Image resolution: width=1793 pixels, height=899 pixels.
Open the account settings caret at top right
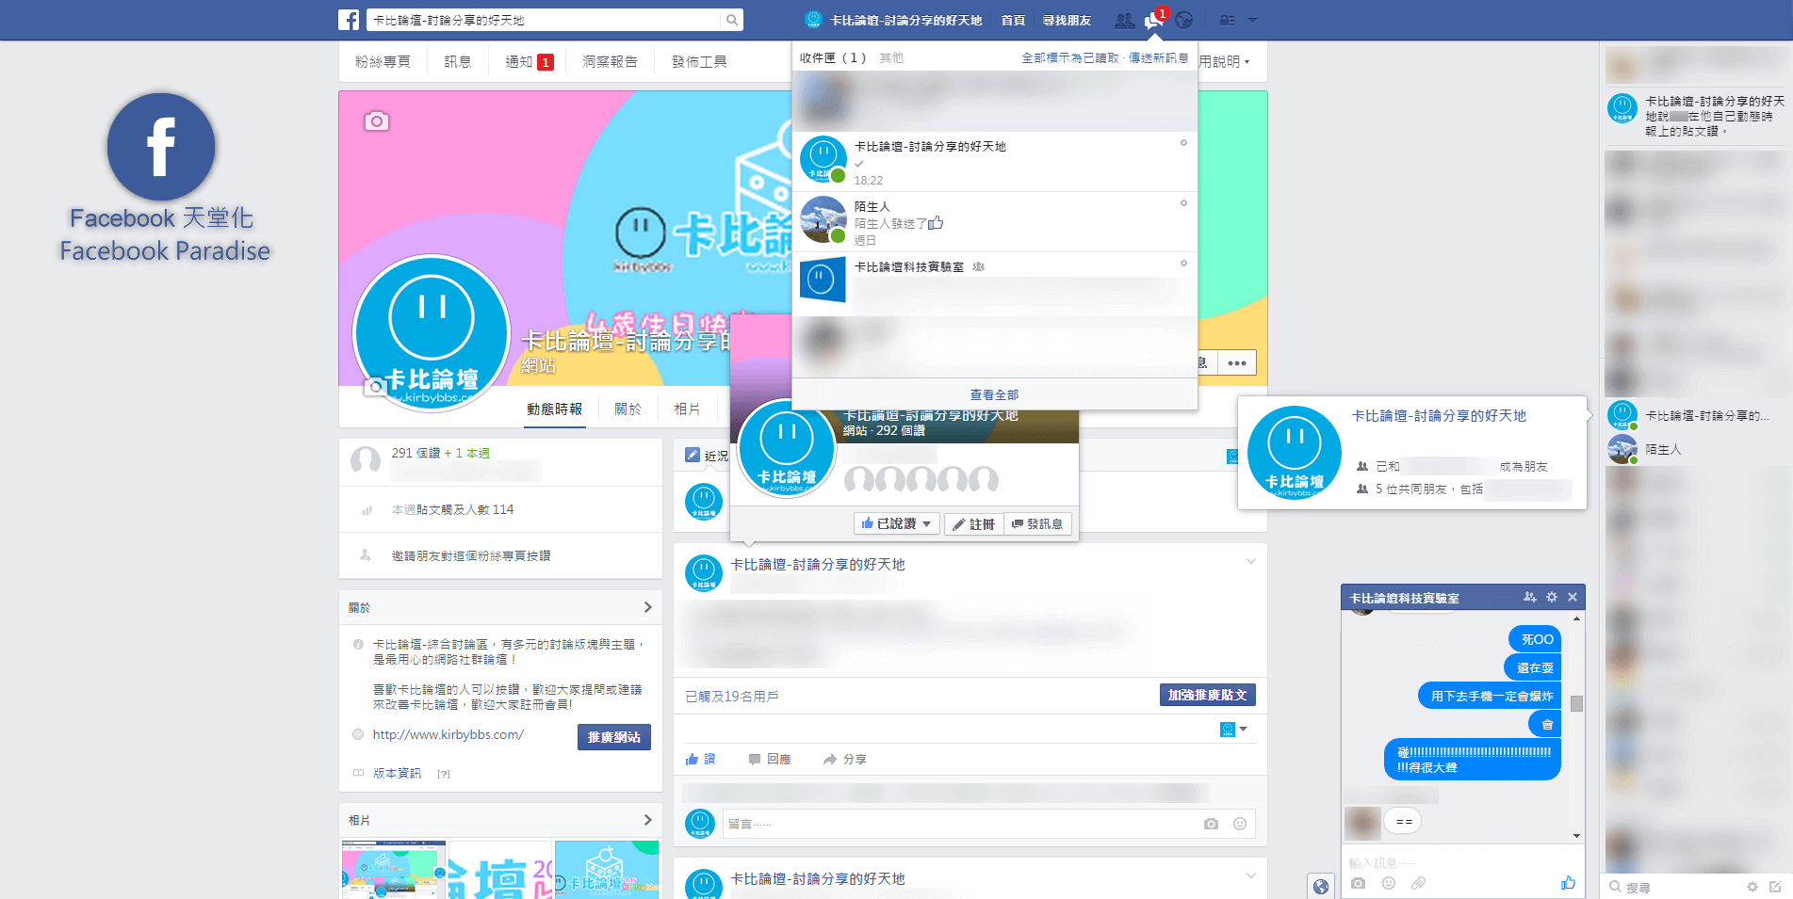[x=1252, y=20]
